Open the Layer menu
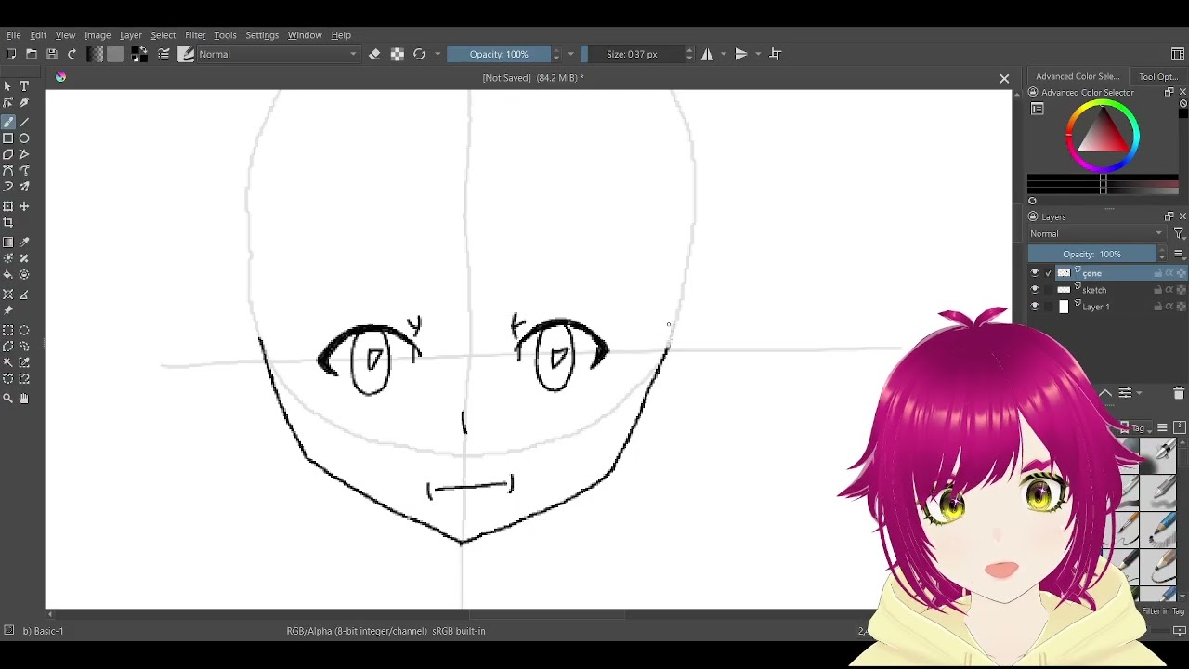The width and height of the screenshot is (1189, 669). (130, 35)
